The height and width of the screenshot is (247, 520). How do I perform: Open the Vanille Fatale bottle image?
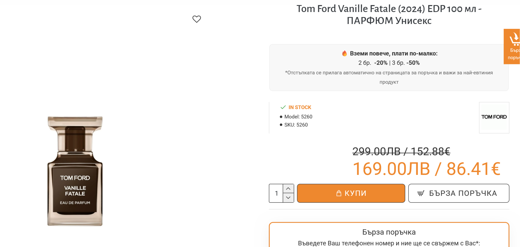click(75, 171)
